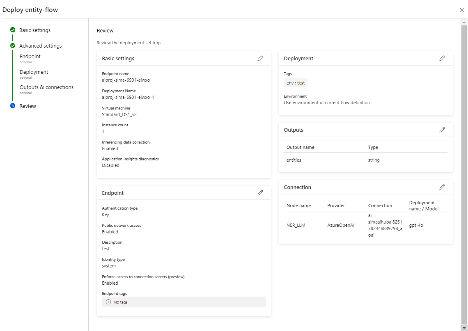Close the Deploy entity-flow dialog

[462, 9]
